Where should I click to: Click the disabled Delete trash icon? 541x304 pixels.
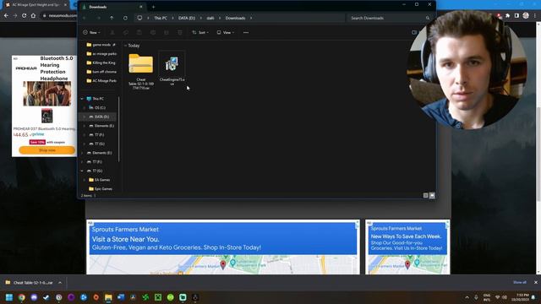tap(180, 32)
